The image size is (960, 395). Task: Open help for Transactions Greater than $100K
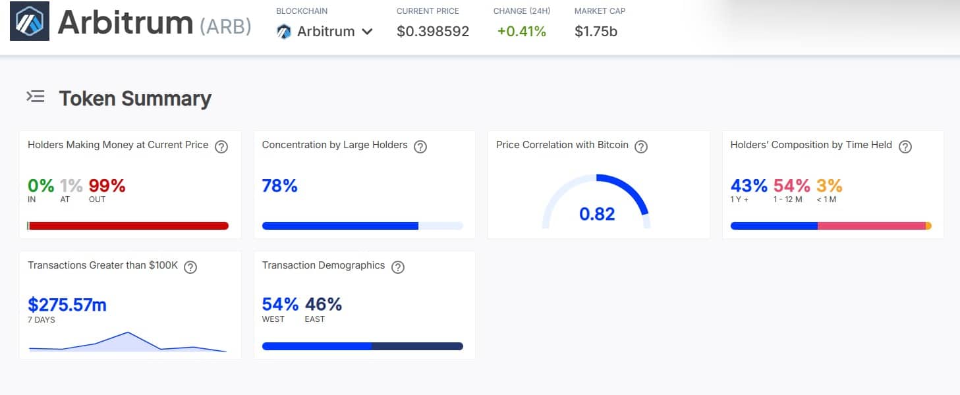click(x=190, y=267)
